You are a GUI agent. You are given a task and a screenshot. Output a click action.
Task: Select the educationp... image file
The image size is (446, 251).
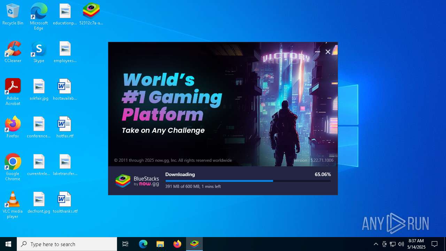[65, 15]
